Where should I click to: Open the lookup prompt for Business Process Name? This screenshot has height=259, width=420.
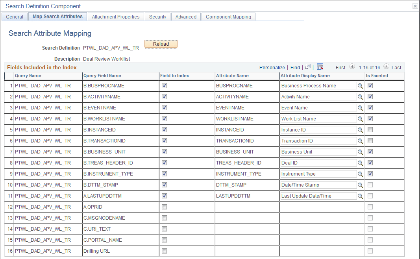(360, 86)
